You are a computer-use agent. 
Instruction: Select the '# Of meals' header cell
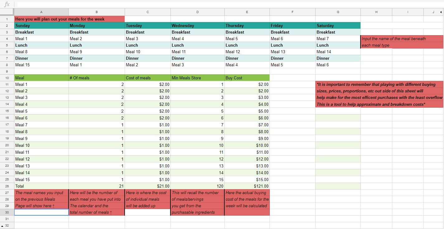click(x=97, y=78)
